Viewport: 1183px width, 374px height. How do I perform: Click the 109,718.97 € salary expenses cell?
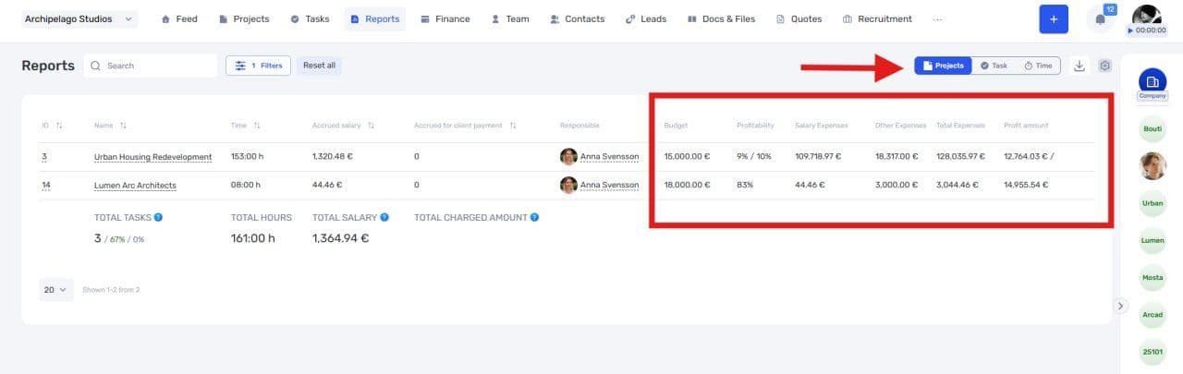[821, 157]
